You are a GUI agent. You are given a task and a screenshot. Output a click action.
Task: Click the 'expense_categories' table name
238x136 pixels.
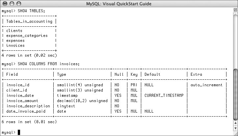[x=27, y=36]
